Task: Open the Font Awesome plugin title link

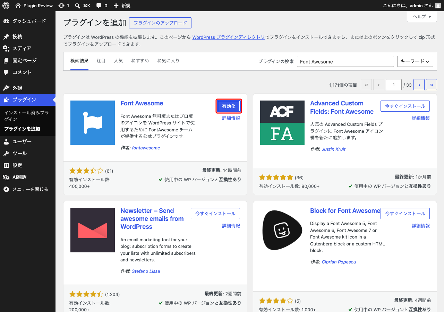Action: point(142,103)
